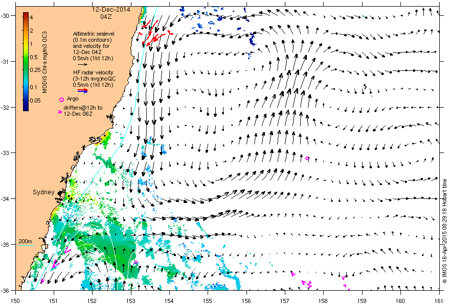Click the black altimetric velocity scale arrow
Screen dimensions: 450x306
(83, 64)
